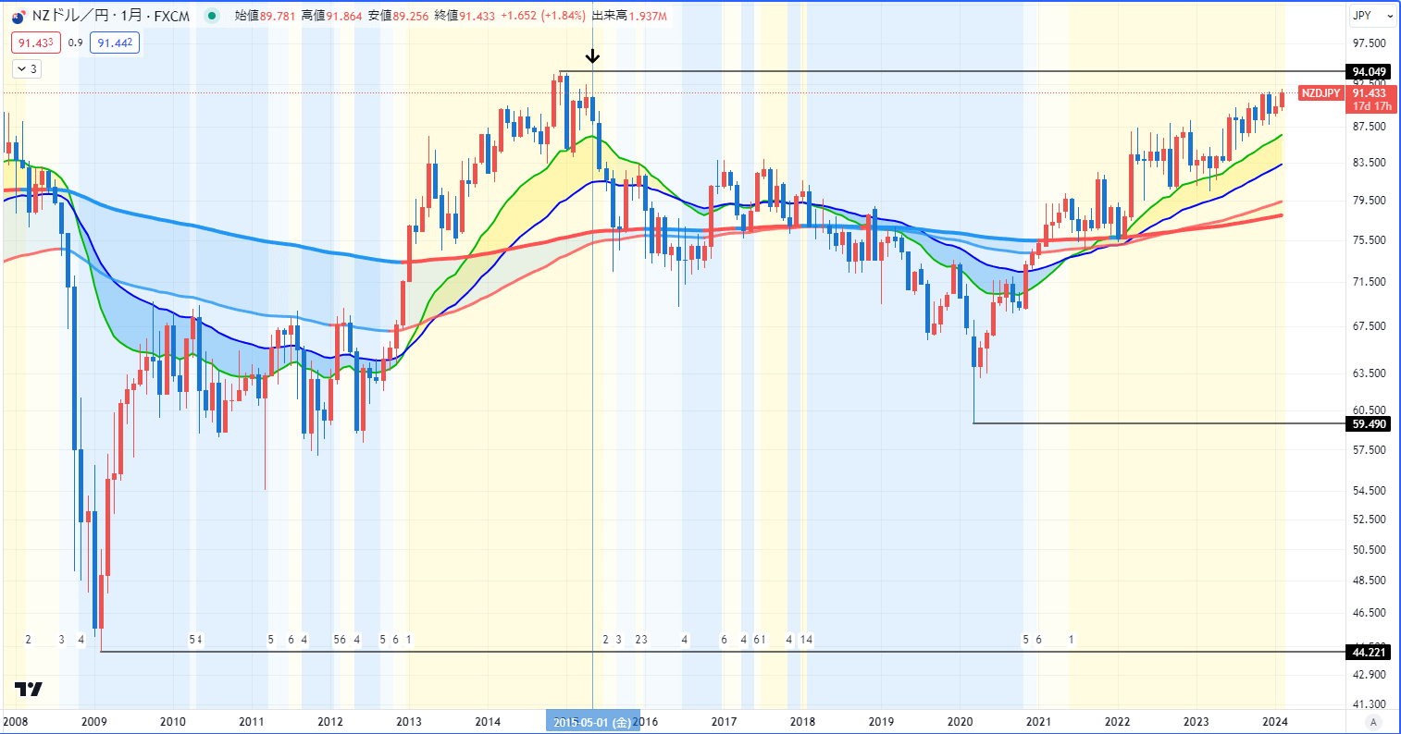The width and height of the screenshot is (1401, 734).
Task: Click the green market status dot
Action: (x=214, y=16)
